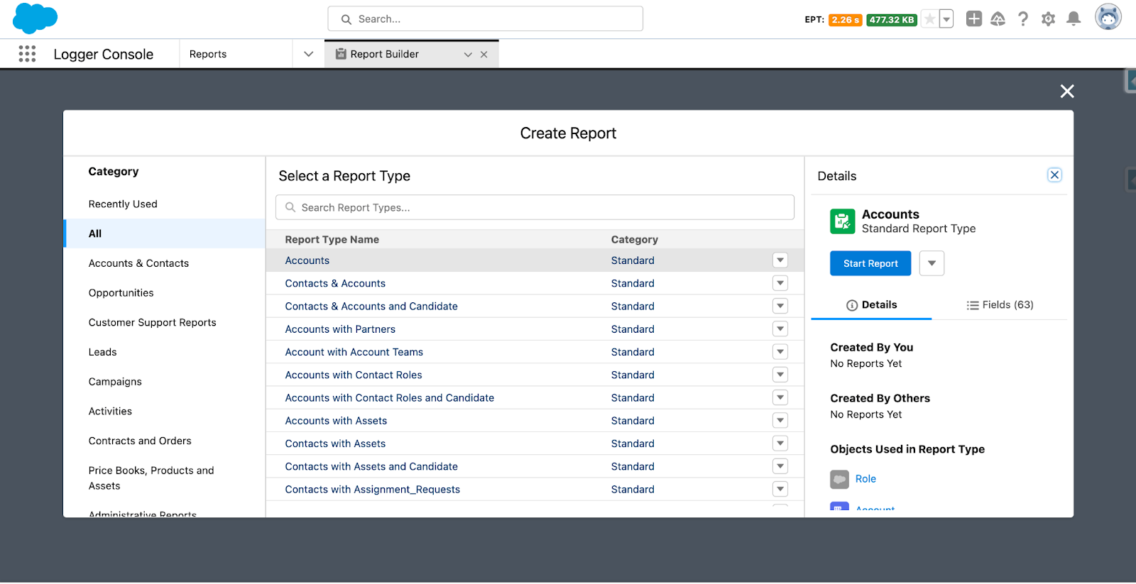The height and width of the screenshot is (584, 1136).
Task: Switch to the Details tab
Action: (x=871, y=305)
